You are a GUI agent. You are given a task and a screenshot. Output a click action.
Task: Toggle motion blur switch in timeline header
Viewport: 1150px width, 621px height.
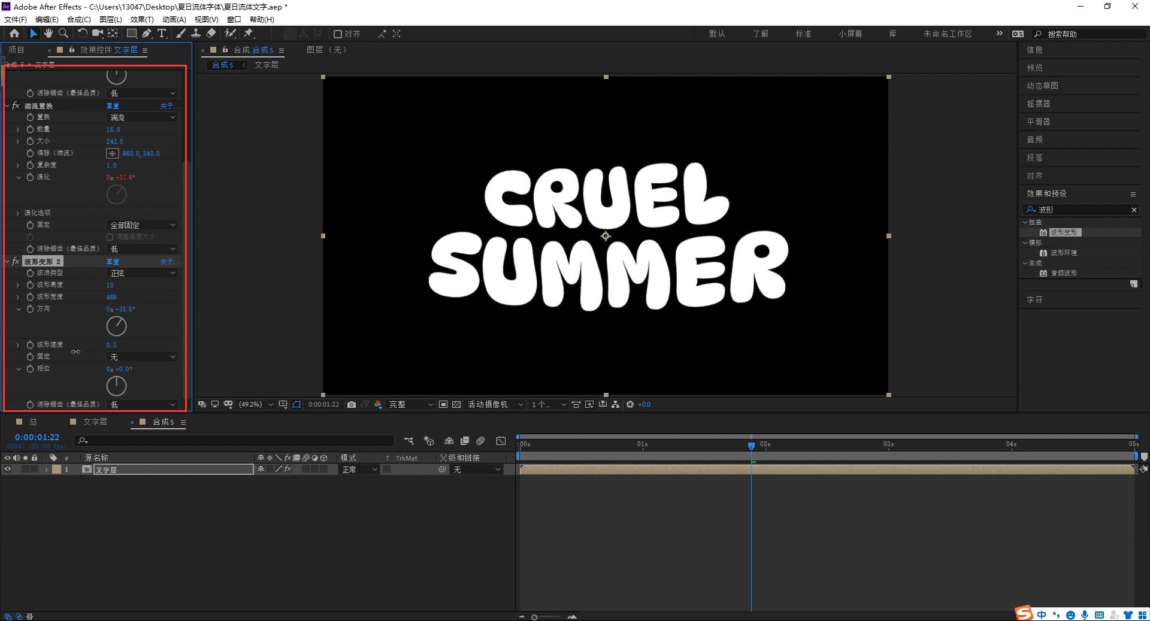click(x=480, y=441)
